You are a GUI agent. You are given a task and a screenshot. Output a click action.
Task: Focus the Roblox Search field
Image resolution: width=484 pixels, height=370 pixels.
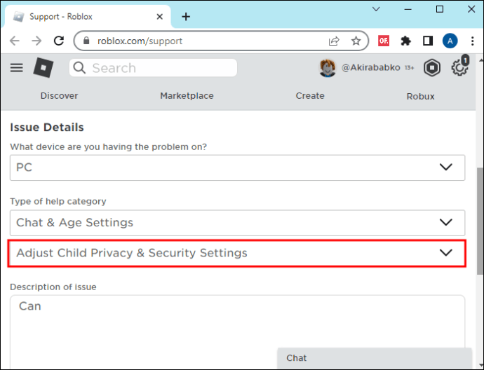pyautogui.click(x=153, y=68)
